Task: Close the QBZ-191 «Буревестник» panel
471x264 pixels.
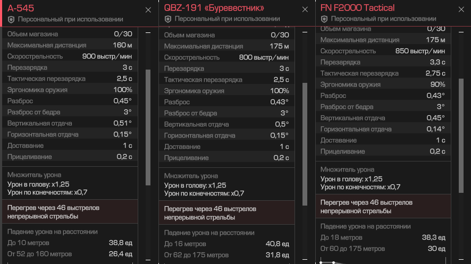Action: [x=305, y=10]
